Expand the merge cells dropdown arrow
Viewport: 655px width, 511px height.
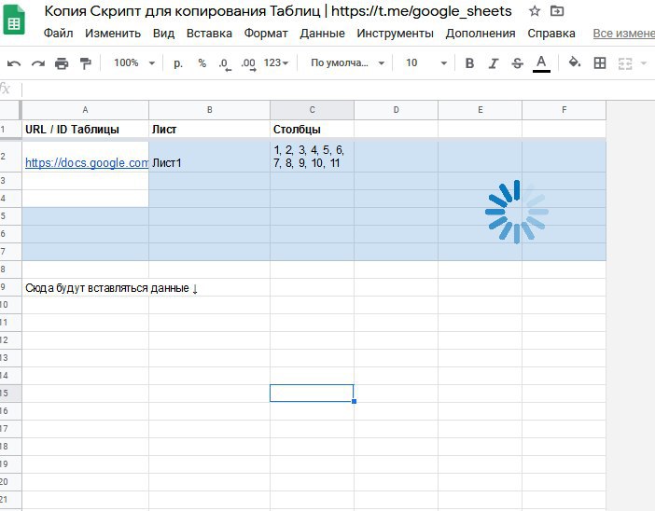pos(644,63)
